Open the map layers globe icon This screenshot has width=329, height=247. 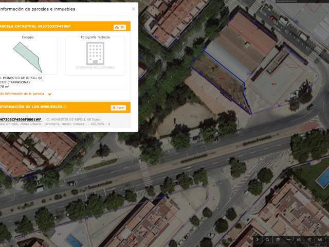[x=278, y=240]
